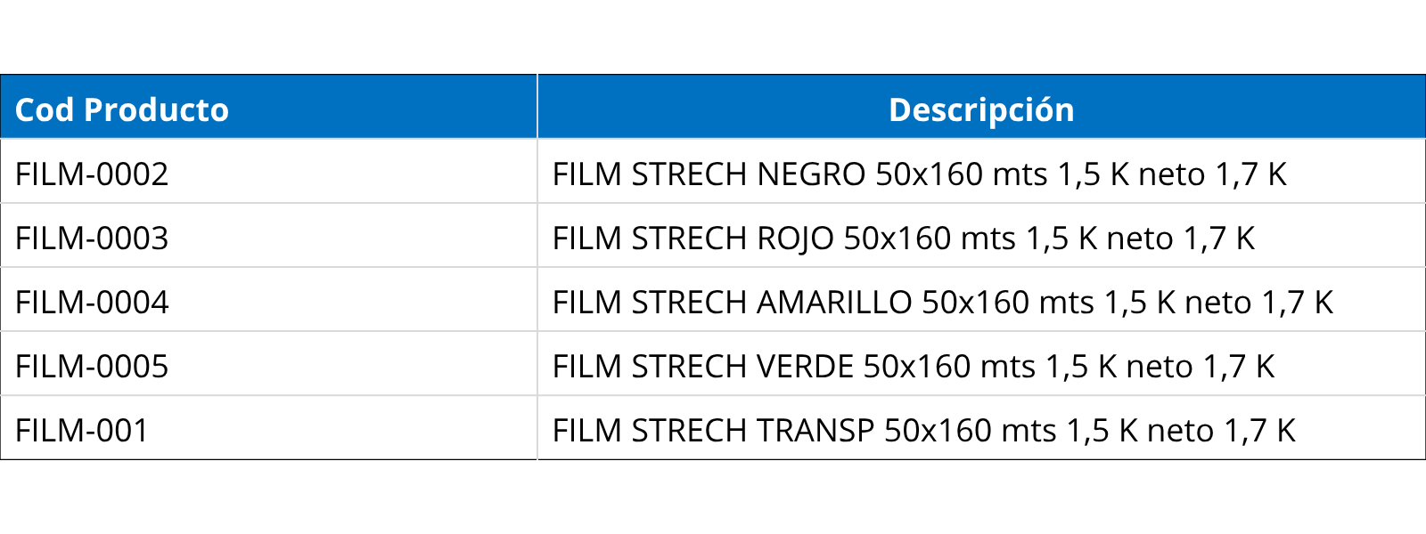Click "1,7 K" text in AMARILLO row
The width and height of the screenshot is (1426, 534).
[1298, 303]
